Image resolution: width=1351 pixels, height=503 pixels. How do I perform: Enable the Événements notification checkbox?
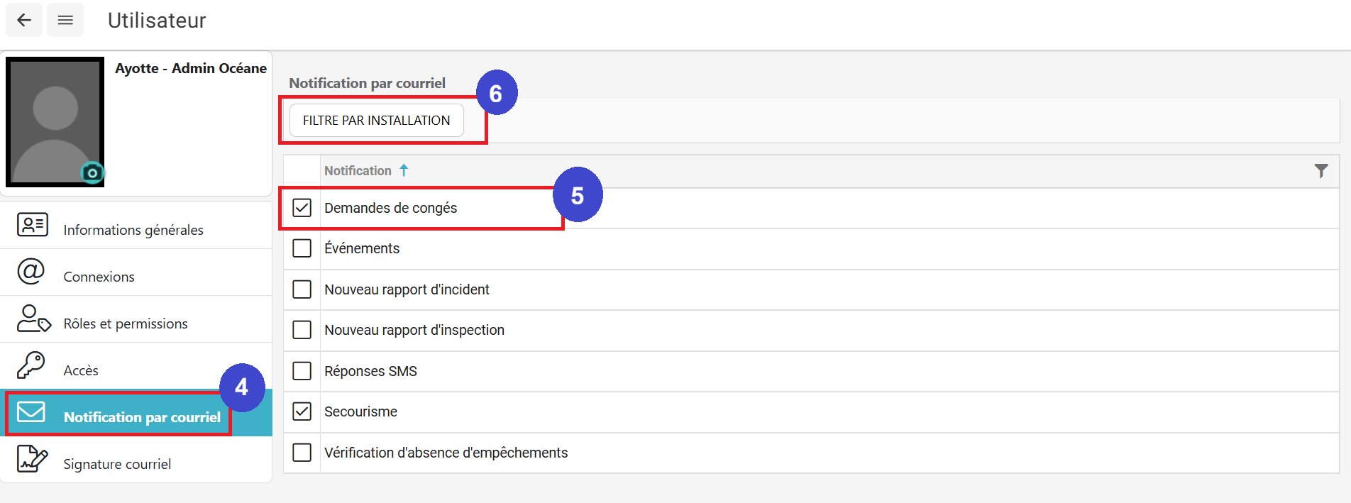[x=302, y=248]
